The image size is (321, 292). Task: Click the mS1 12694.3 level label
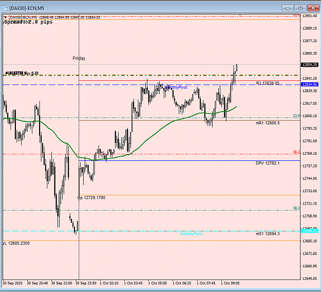[268, 233]
